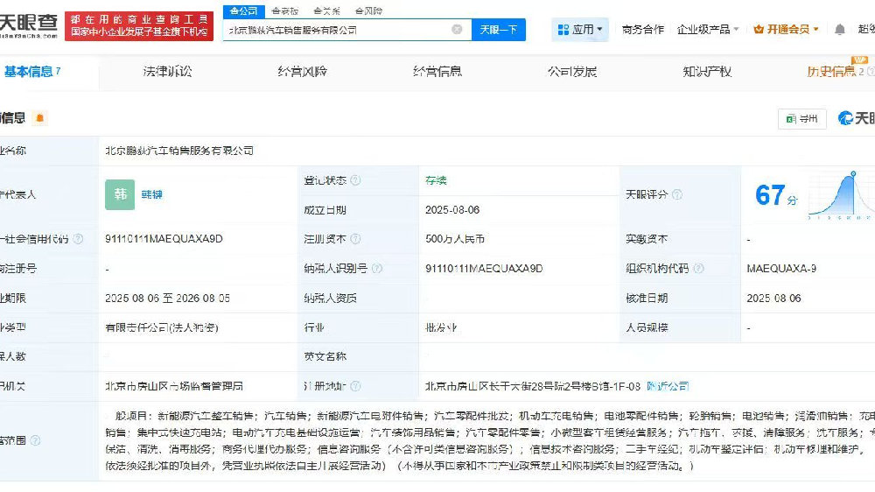Viewport: 875px width, 492px height.
Task: Click the 经营范围 business scope paragraph
Action: 490,440
